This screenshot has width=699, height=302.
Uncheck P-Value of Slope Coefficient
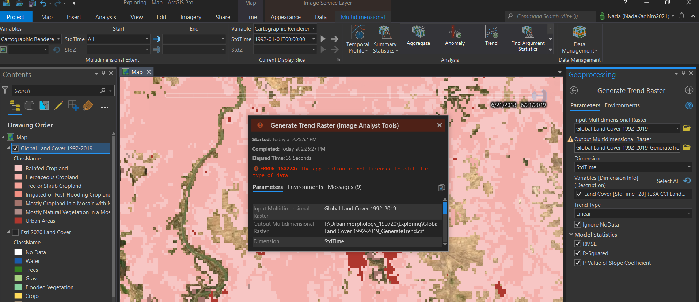click(578, 263)
